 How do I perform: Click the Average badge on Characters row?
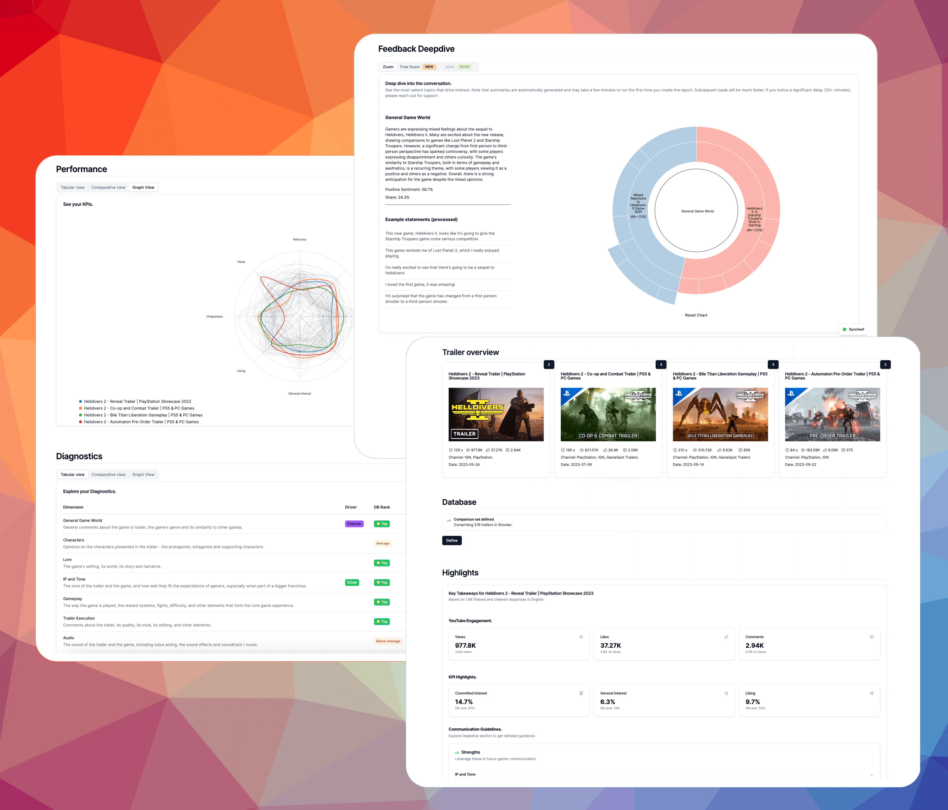coord(383,544)
